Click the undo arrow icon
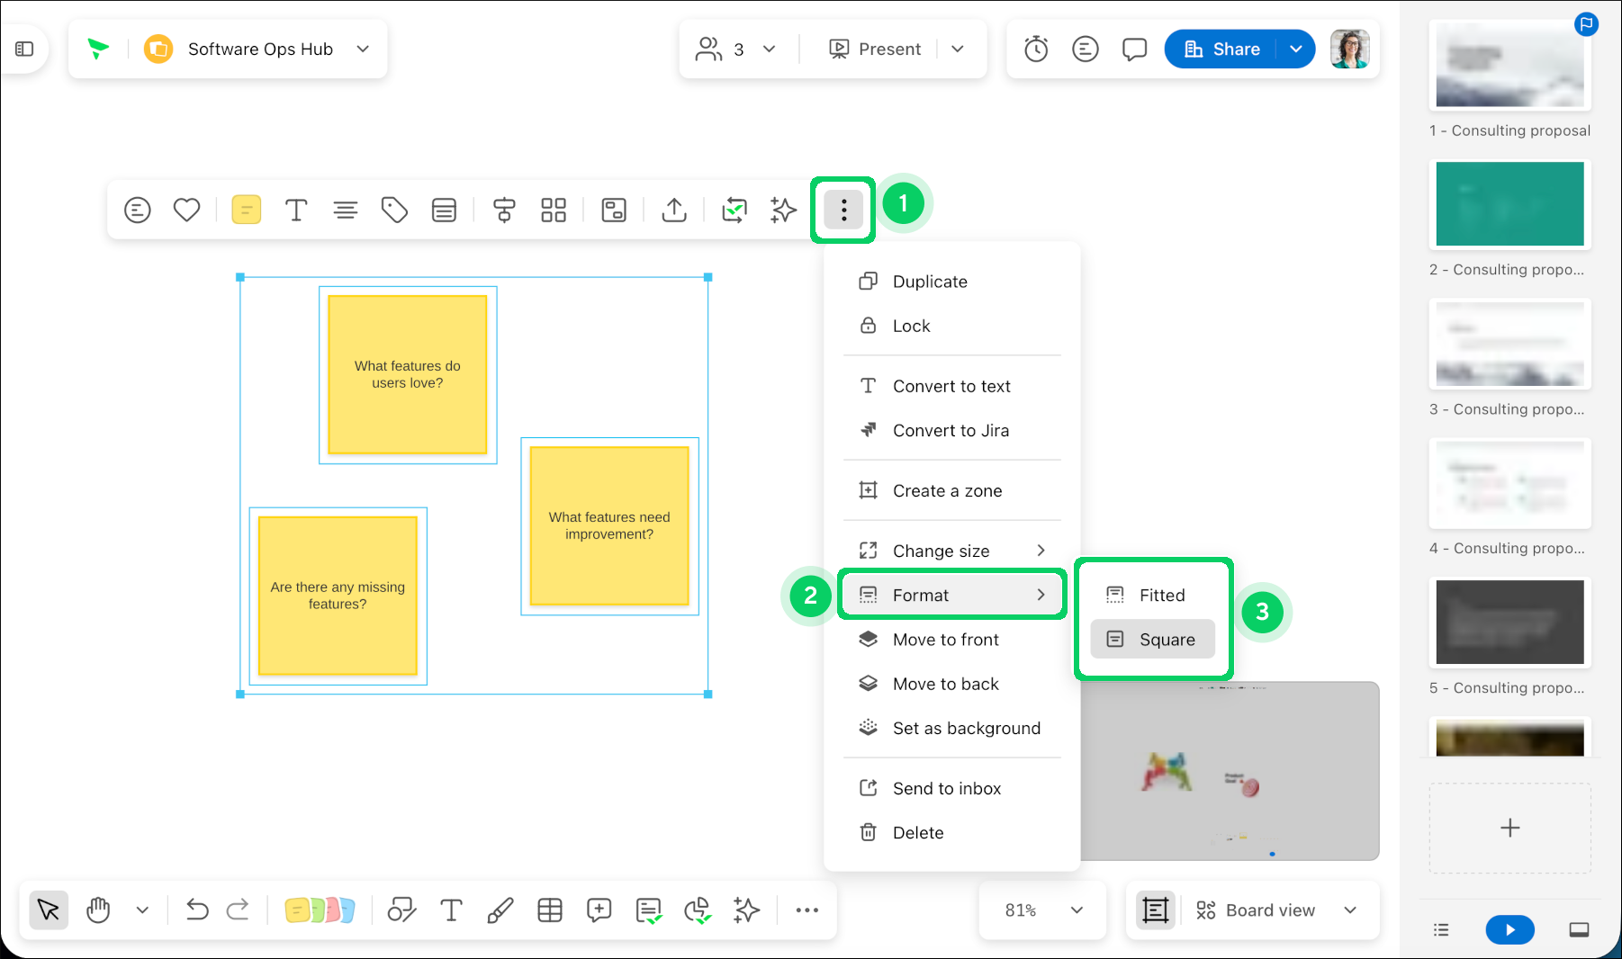Screen dimensions: 1622x959 click(197, 910)
